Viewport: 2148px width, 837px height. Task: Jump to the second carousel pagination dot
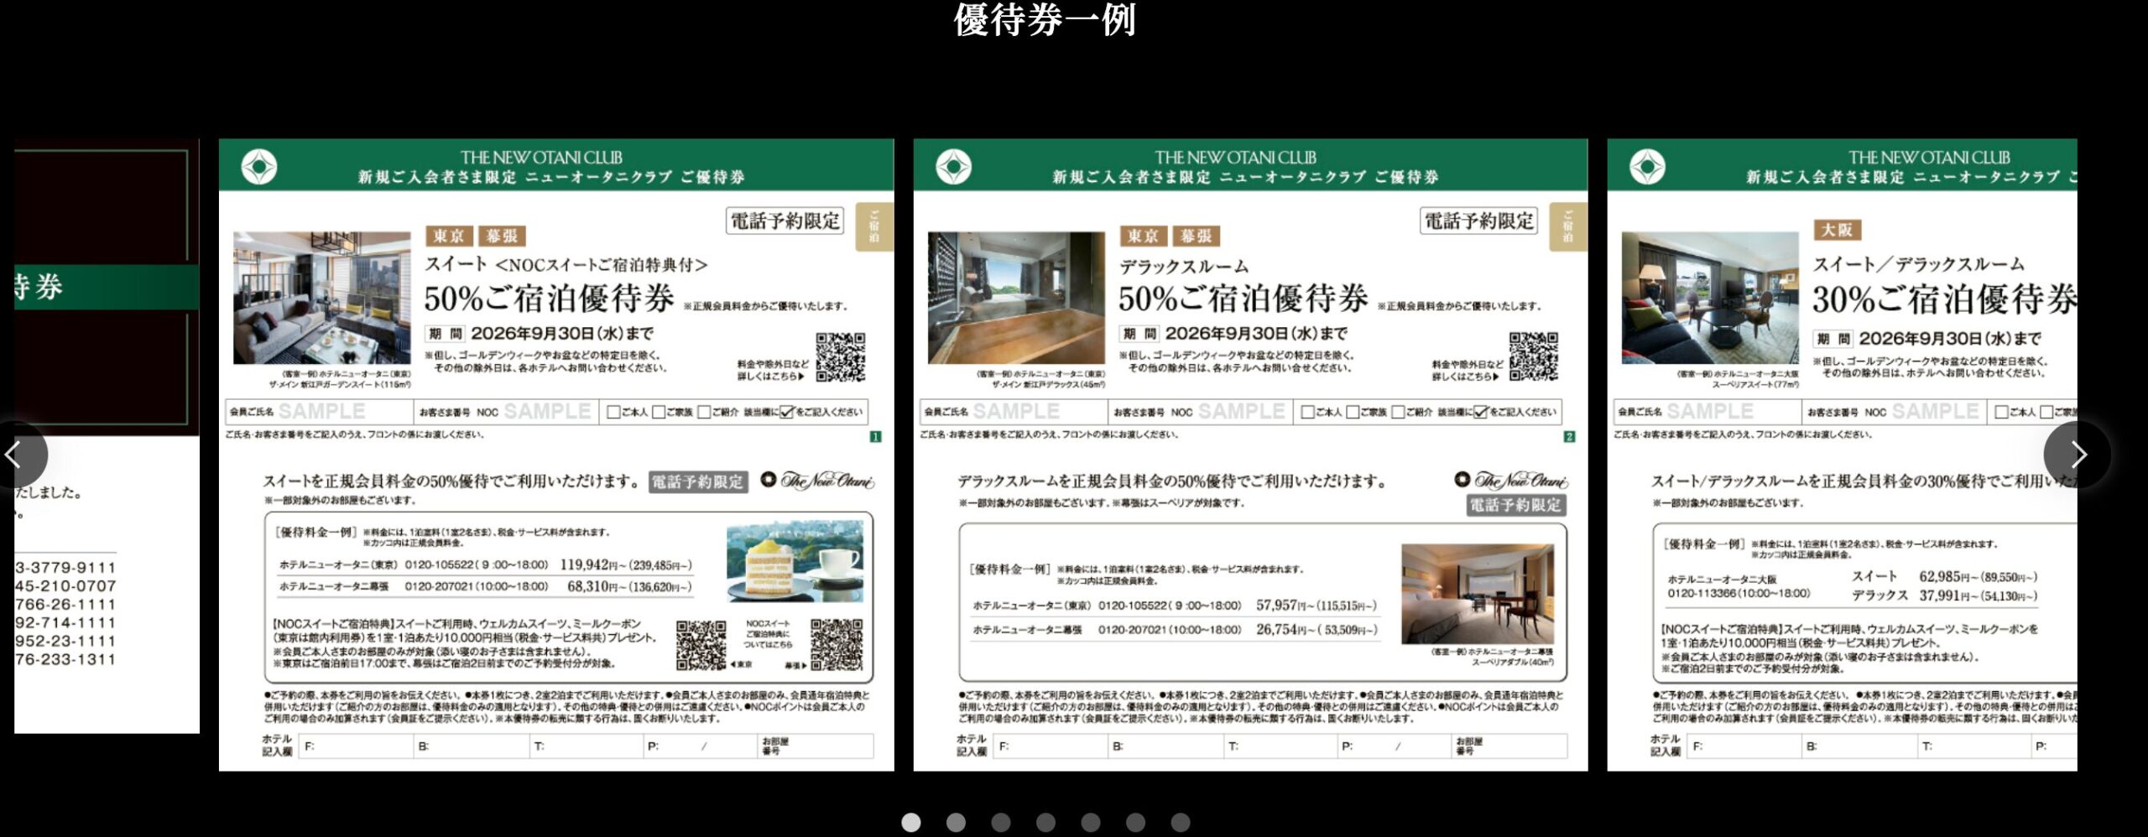[x=956, y=823]
